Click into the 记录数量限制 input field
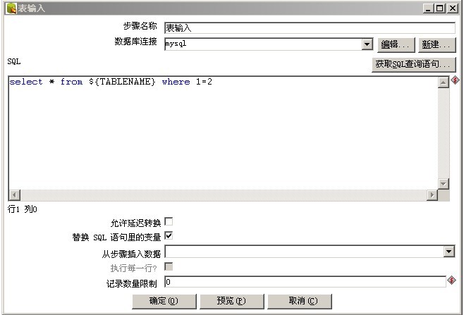This screenshot has width=464, height=315. (305, 282)
